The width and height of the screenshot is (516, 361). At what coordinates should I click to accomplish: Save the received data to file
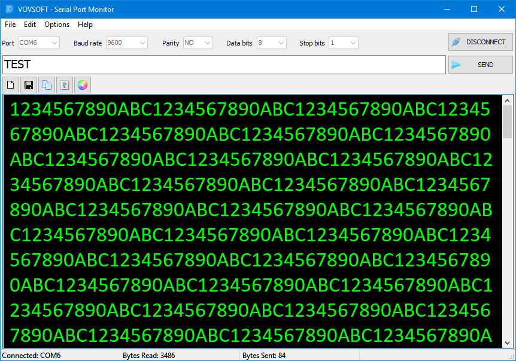click(x=28, y=84)
